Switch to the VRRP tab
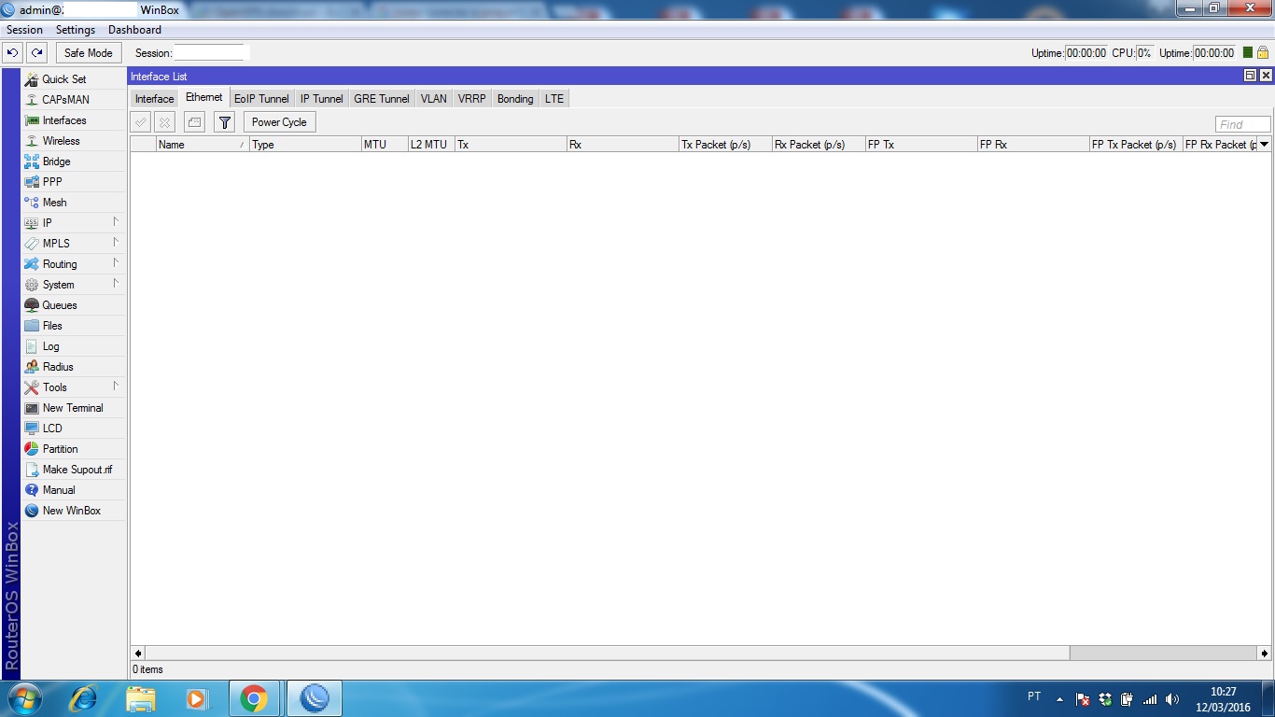The width and height of the screenshot is (1275, 717). (472, 99)
